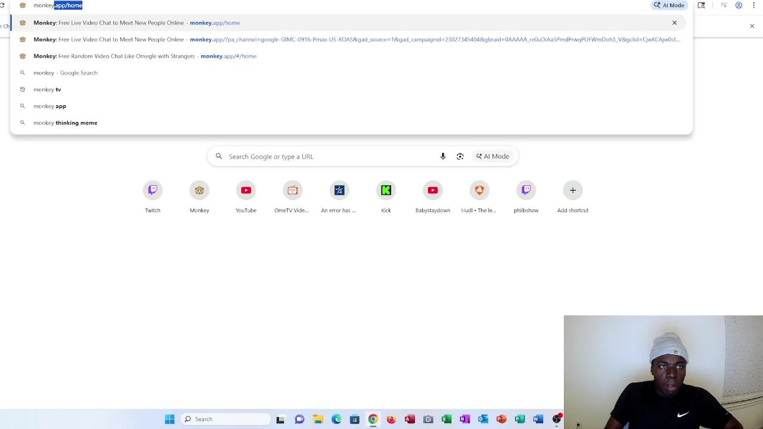The width and height of the screenshot is (763, 429).
Task: Launch Word from the taskbar
Action: [x=538, y=419]
